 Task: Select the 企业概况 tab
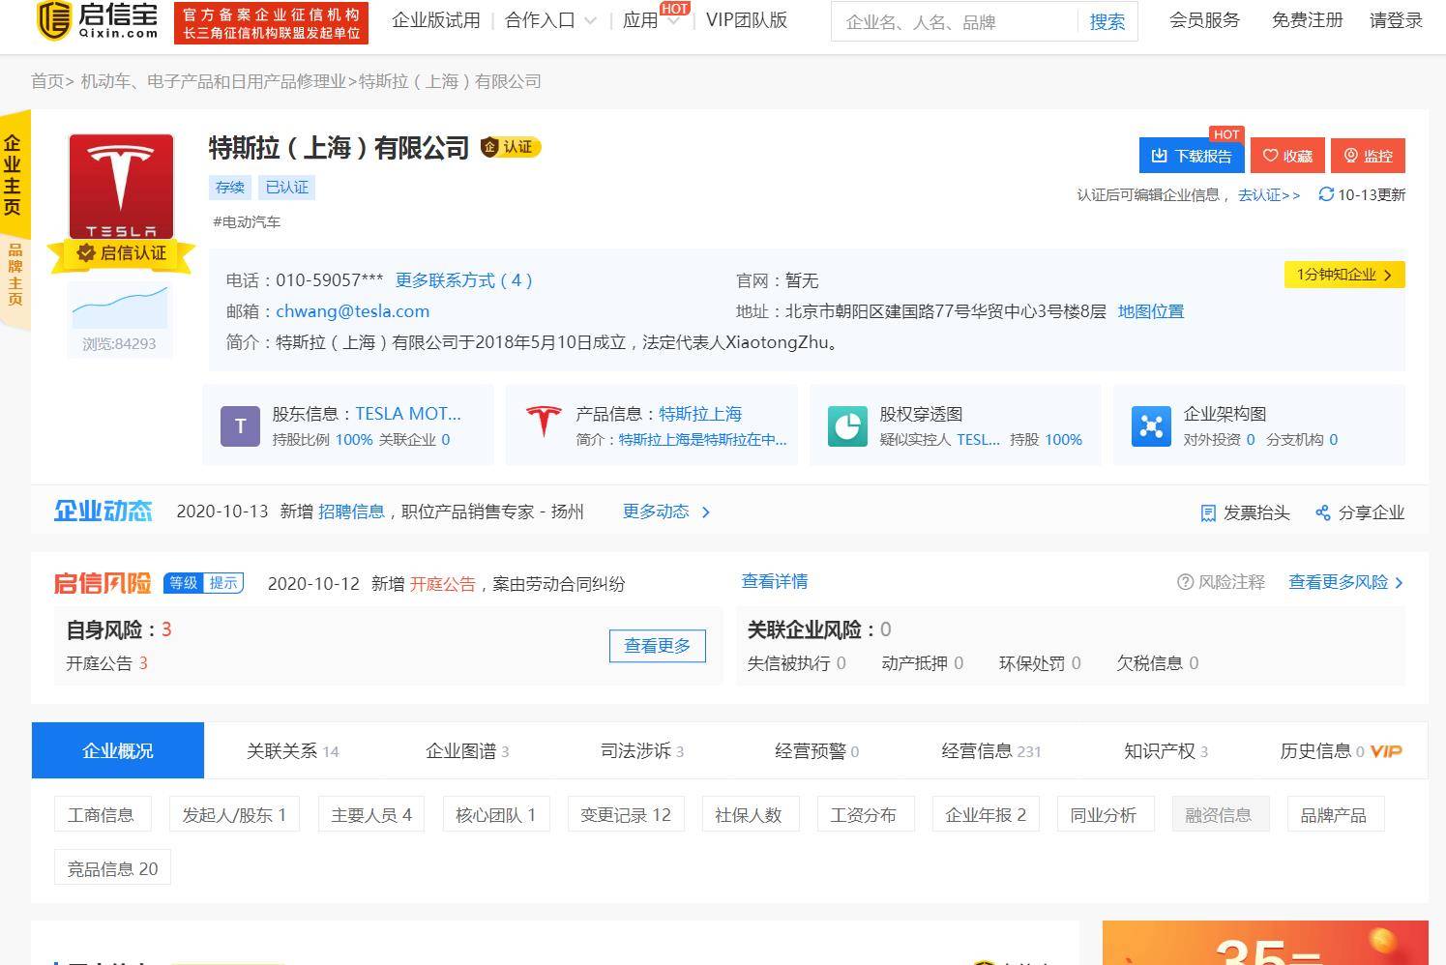(118, 750)
